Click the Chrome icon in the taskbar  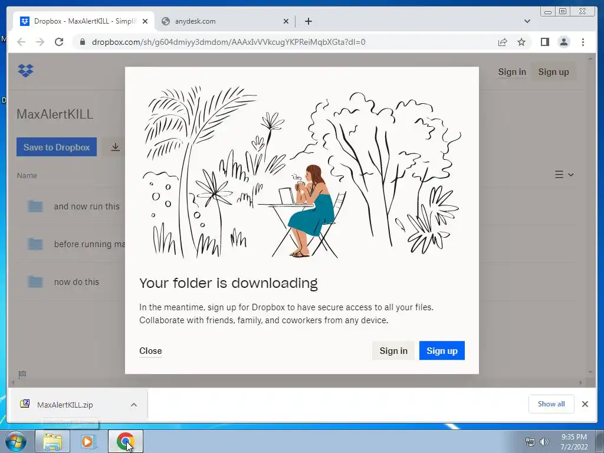point(126,441)
